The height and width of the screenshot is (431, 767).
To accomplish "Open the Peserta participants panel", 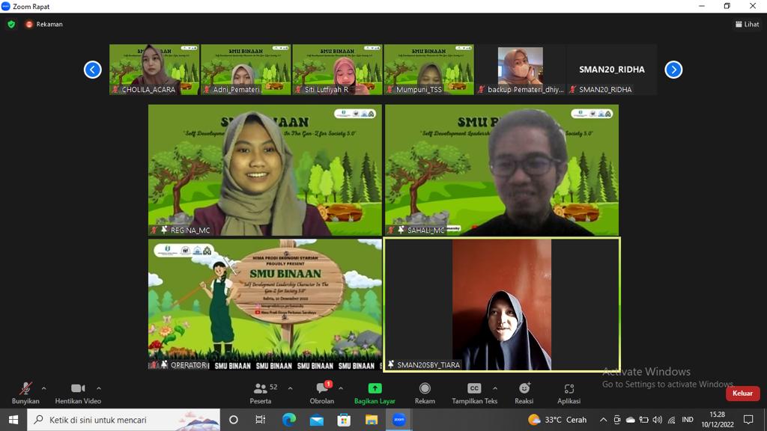I will pyautogui.click(x=260, y=394).
